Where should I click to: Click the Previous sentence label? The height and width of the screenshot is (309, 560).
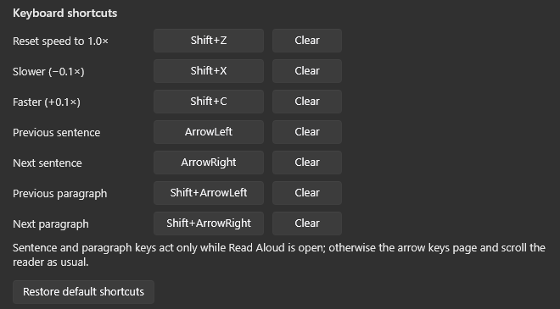coord(57,133)
